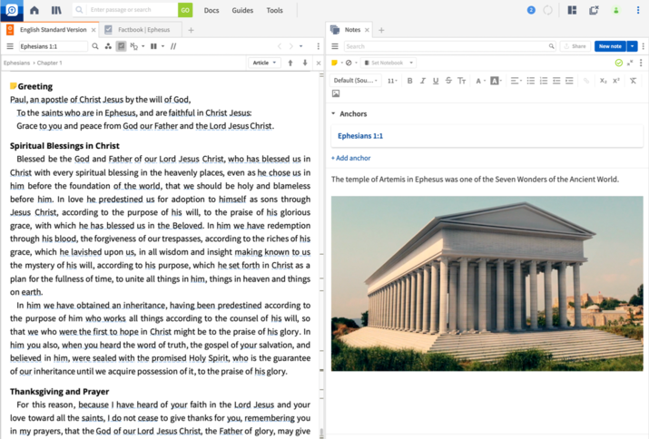Click the parallel resources double-slash icon
649x439 pixels.
click(173, 46)
